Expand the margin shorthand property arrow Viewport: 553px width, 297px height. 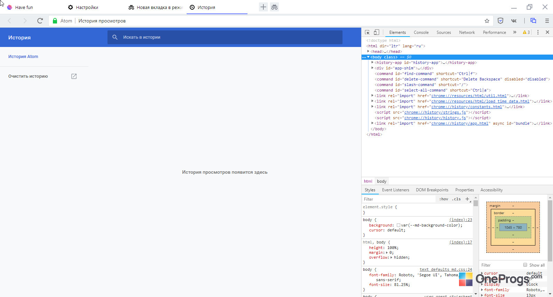pos(387,252)
